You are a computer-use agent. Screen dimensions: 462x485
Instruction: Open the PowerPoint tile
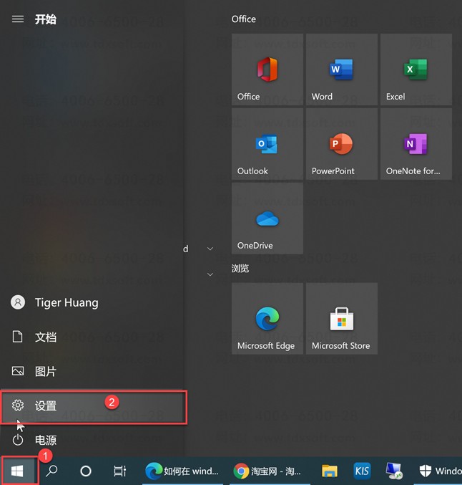[342, 144]
